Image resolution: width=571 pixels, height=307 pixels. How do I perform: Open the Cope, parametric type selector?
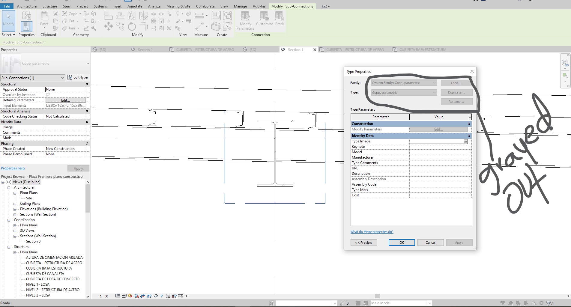pos(45,64)
